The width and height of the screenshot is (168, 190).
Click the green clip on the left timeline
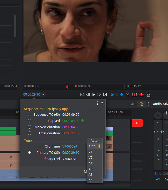pyautogui.click(x=8, y=131)
